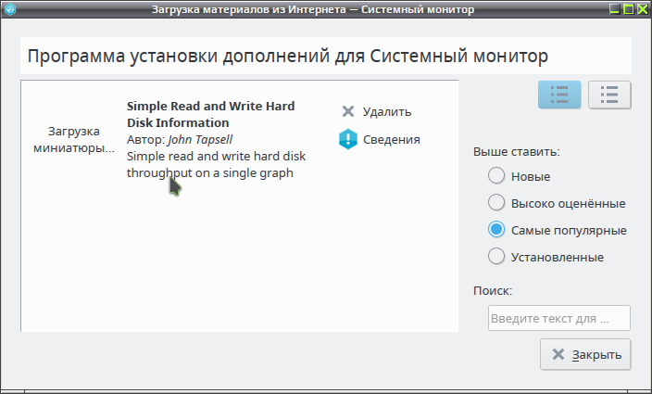Close the window with title bar X
Screen dimensions: 652x394
point(643,8)
